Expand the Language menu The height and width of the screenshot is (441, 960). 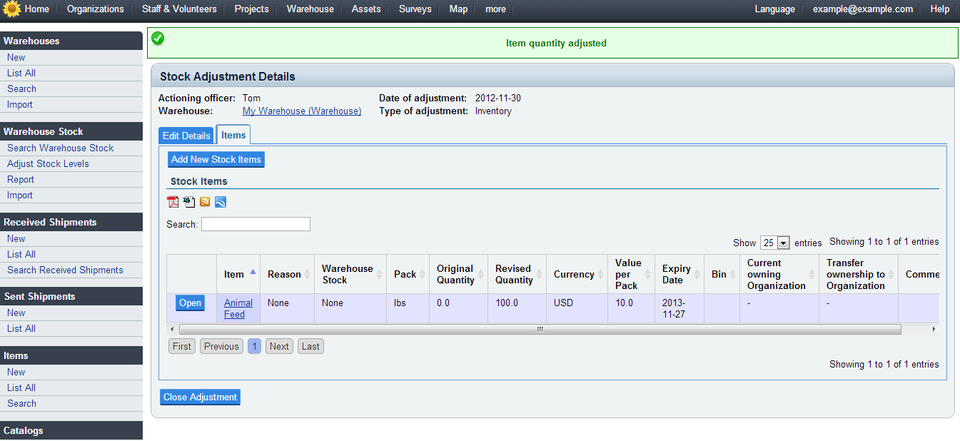click(774, 9)
